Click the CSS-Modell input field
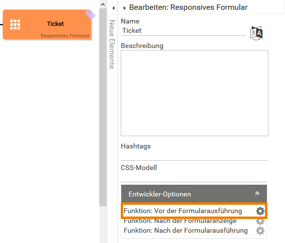Screen dimensions: 285x243 coord(194,177)
